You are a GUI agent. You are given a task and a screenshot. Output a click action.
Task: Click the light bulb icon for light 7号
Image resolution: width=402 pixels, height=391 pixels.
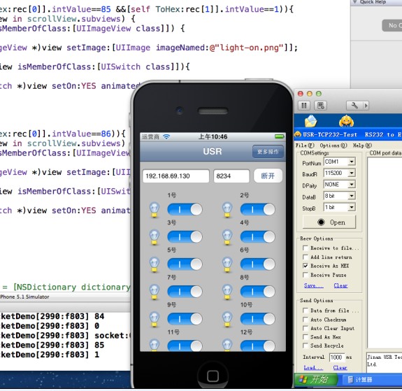[155, 292]
